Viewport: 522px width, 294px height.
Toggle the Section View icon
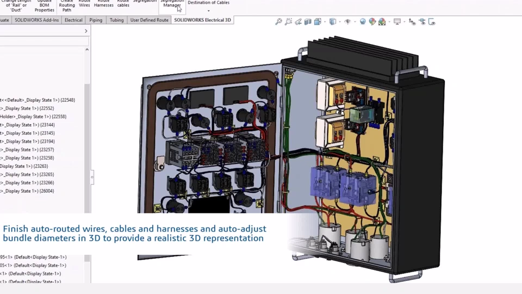pyautogui.click(x=308, y=22)
